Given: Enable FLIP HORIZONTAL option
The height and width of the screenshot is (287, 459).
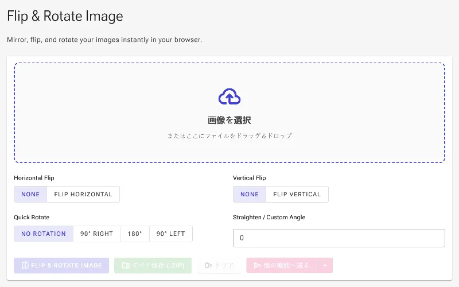Looking at the screenshot, I should coord(83,194).
